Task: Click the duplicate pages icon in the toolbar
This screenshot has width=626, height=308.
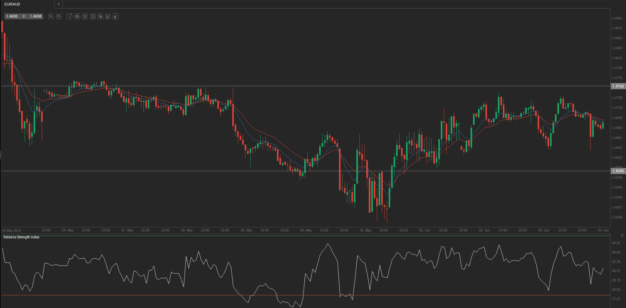Action: coord(100,17)
